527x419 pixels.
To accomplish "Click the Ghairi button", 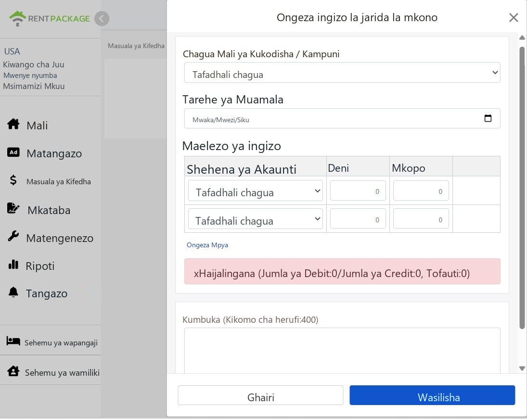I will 260,395.
